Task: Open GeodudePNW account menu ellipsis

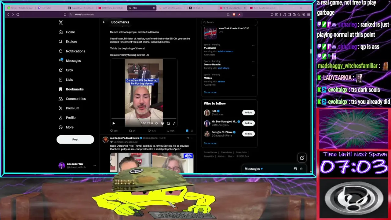Action: [95, 166]
